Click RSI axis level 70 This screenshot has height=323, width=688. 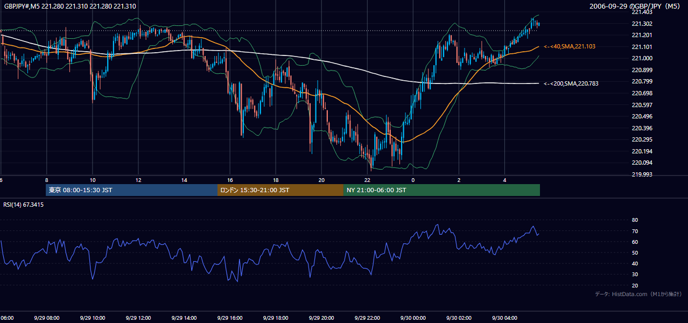tap(635, 231)
